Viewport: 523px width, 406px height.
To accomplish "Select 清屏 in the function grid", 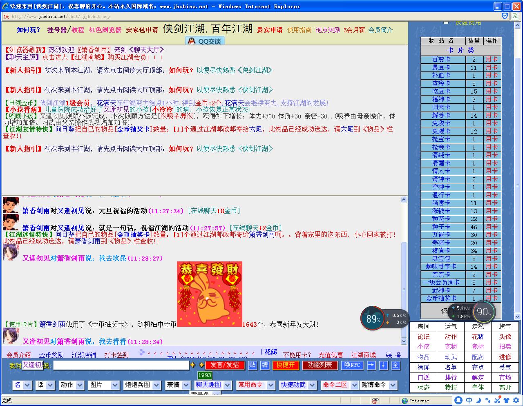I will click(x=423, y=367).
